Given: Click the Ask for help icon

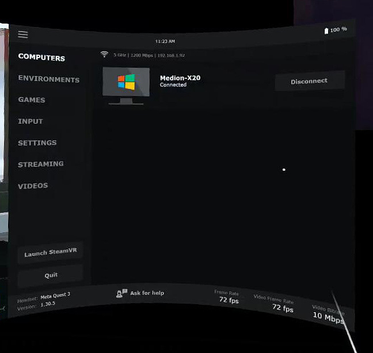Looking at the screenshot, I should 121,293.
